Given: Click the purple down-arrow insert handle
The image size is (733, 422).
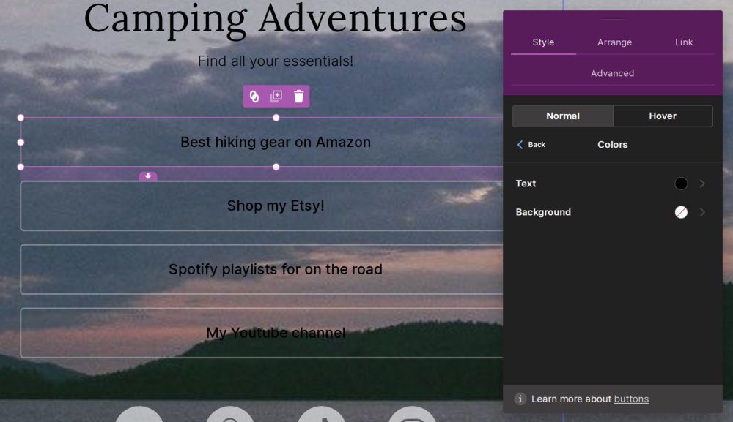Looking at the screenshot, I should click(148, 176).
